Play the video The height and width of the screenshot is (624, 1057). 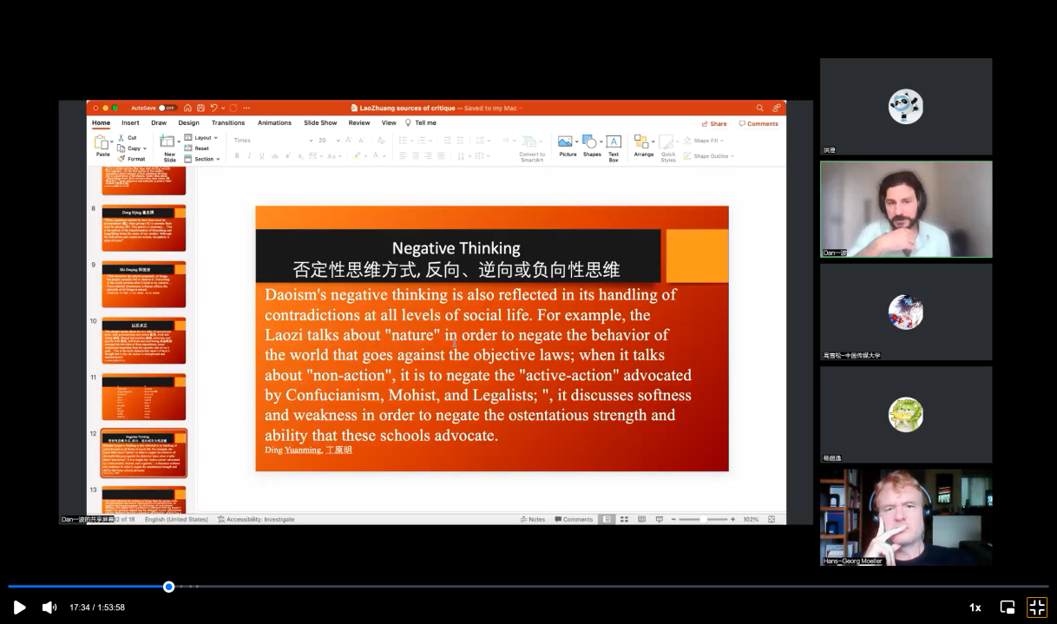(19, 608)
